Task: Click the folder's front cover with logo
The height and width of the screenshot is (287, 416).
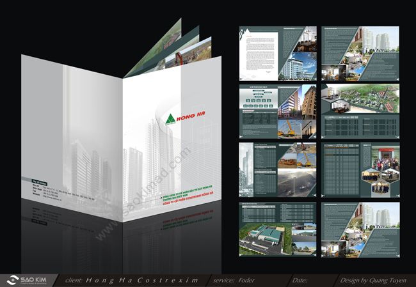Action: pyautogui.click(x=172, y=153)
